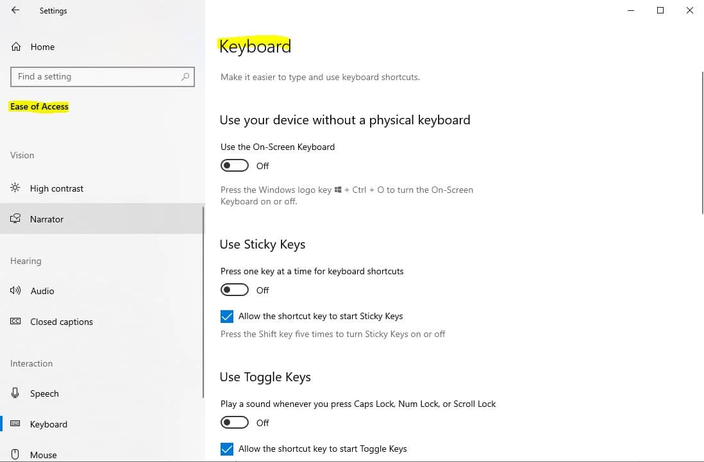Uncheck Allow shortcut key to start Sticky Keys
The height and width of the screenshot is (462, 704).
coord(227,316)
